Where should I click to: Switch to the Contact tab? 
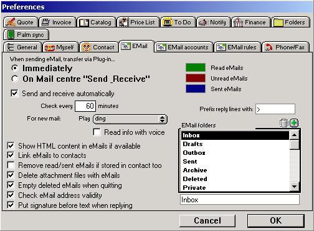(x=99, y=47)
